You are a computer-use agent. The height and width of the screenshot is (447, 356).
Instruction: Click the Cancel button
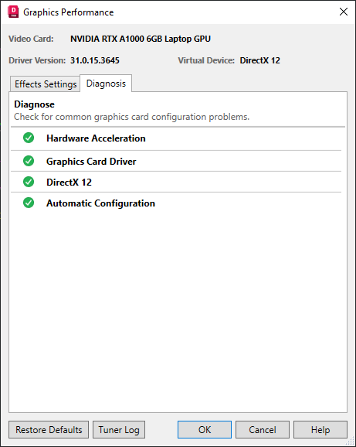point(263,430)
